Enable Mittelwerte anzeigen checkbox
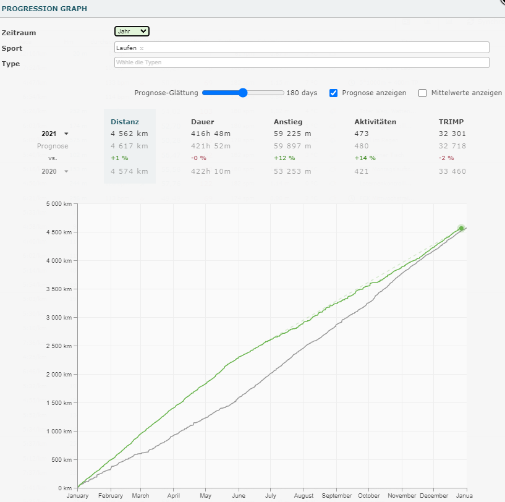This screenshot has height=502, width=505. point(423,93)
